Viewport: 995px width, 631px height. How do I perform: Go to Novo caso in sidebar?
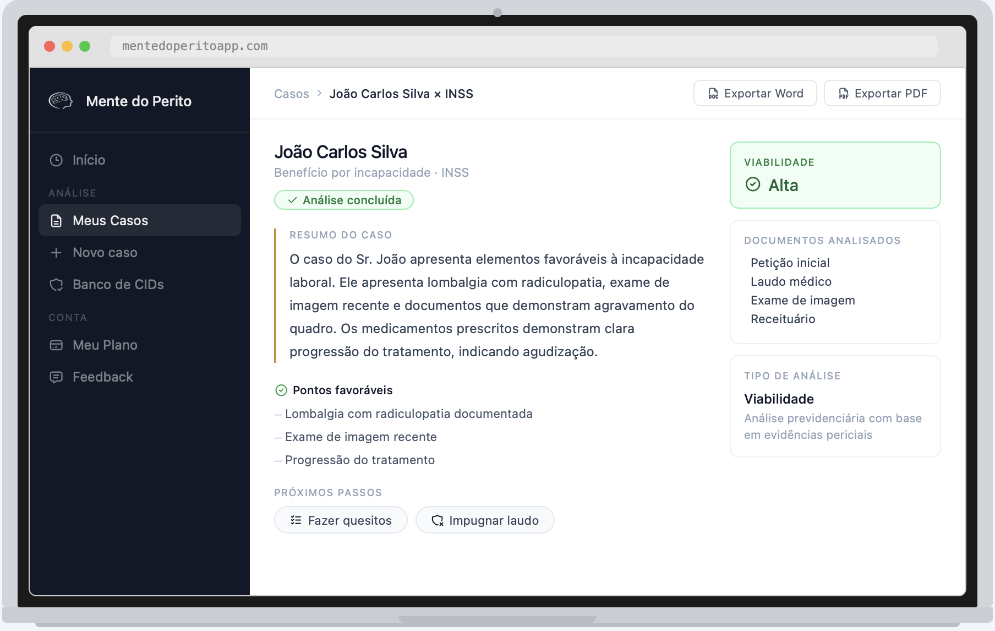coord(140,253)
